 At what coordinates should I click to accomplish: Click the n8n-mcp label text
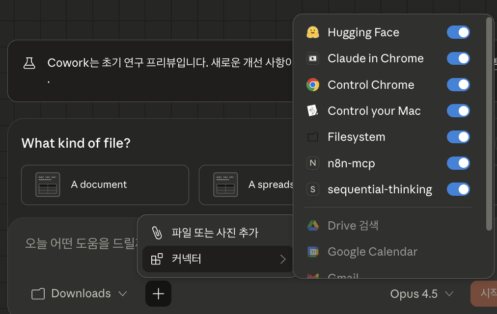[x=351, y=163]
